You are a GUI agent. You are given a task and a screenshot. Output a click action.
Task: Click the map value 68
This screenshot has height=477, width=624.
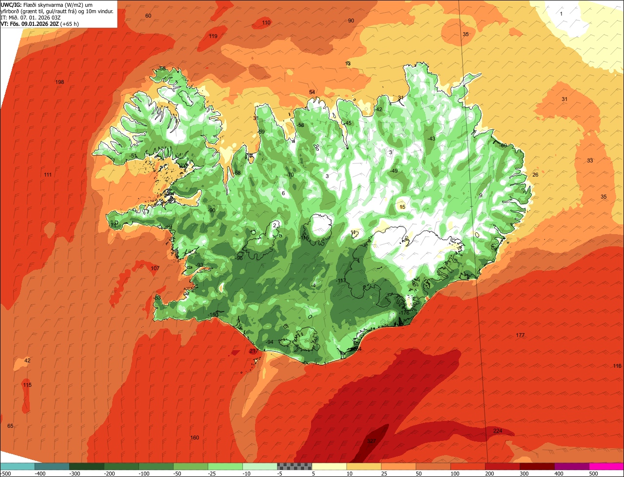(238, 173)
